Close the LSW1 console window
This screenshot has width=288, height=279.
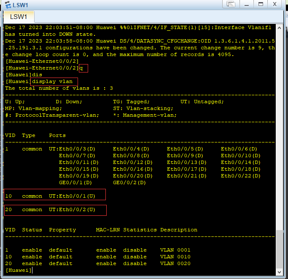click(x=275, y=4)
